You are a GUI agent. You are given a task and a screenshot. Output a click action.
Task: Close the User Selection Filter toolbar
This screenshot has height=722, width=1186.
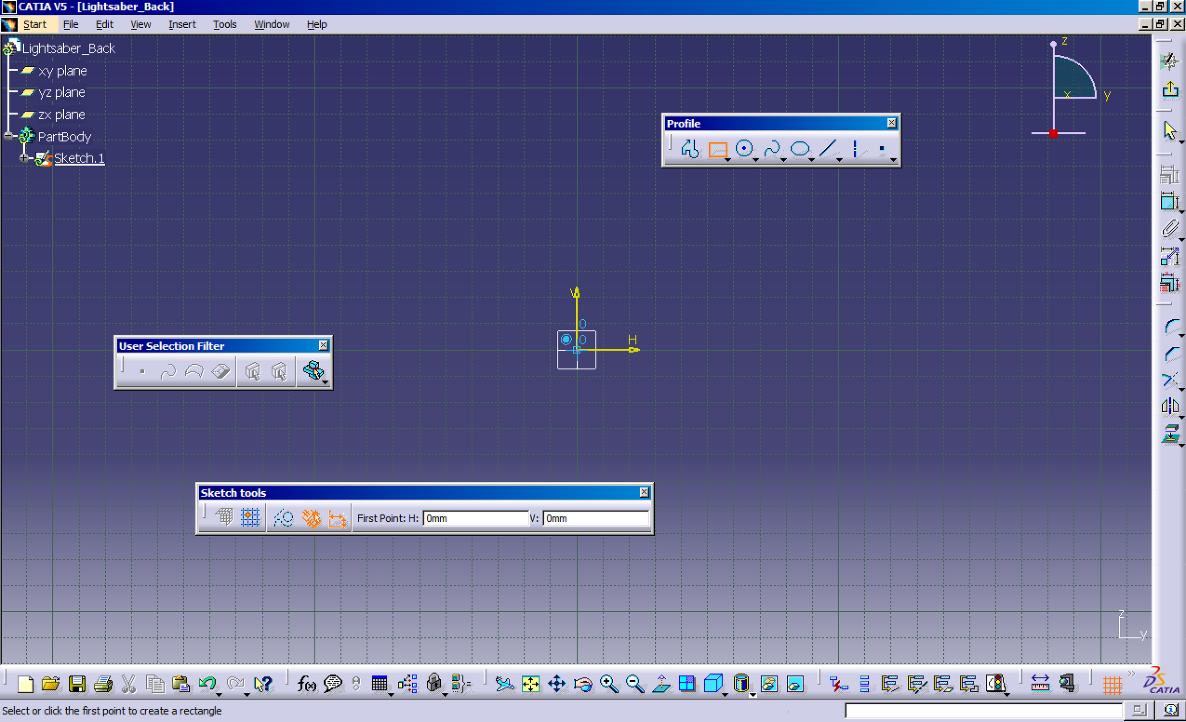[x=324, y=345]
